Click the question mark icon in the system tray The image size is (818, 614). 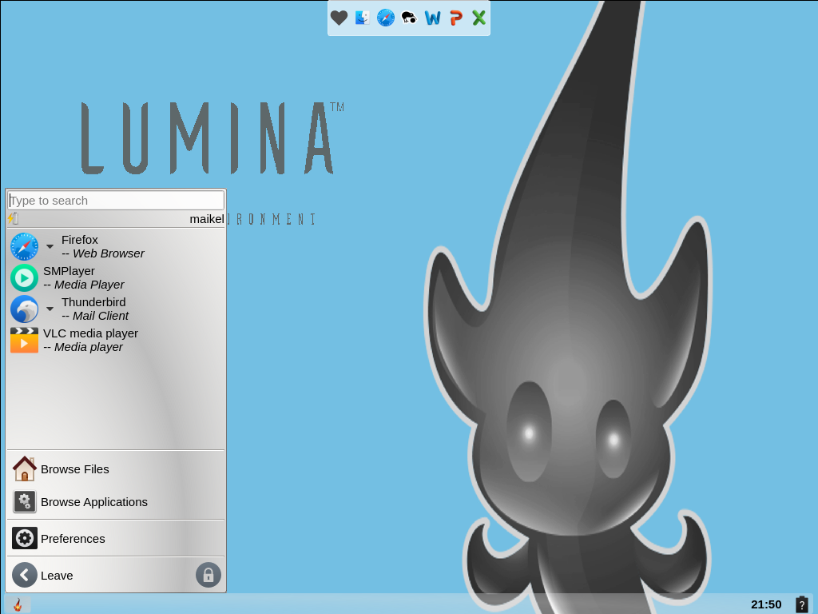click(802, 604)
